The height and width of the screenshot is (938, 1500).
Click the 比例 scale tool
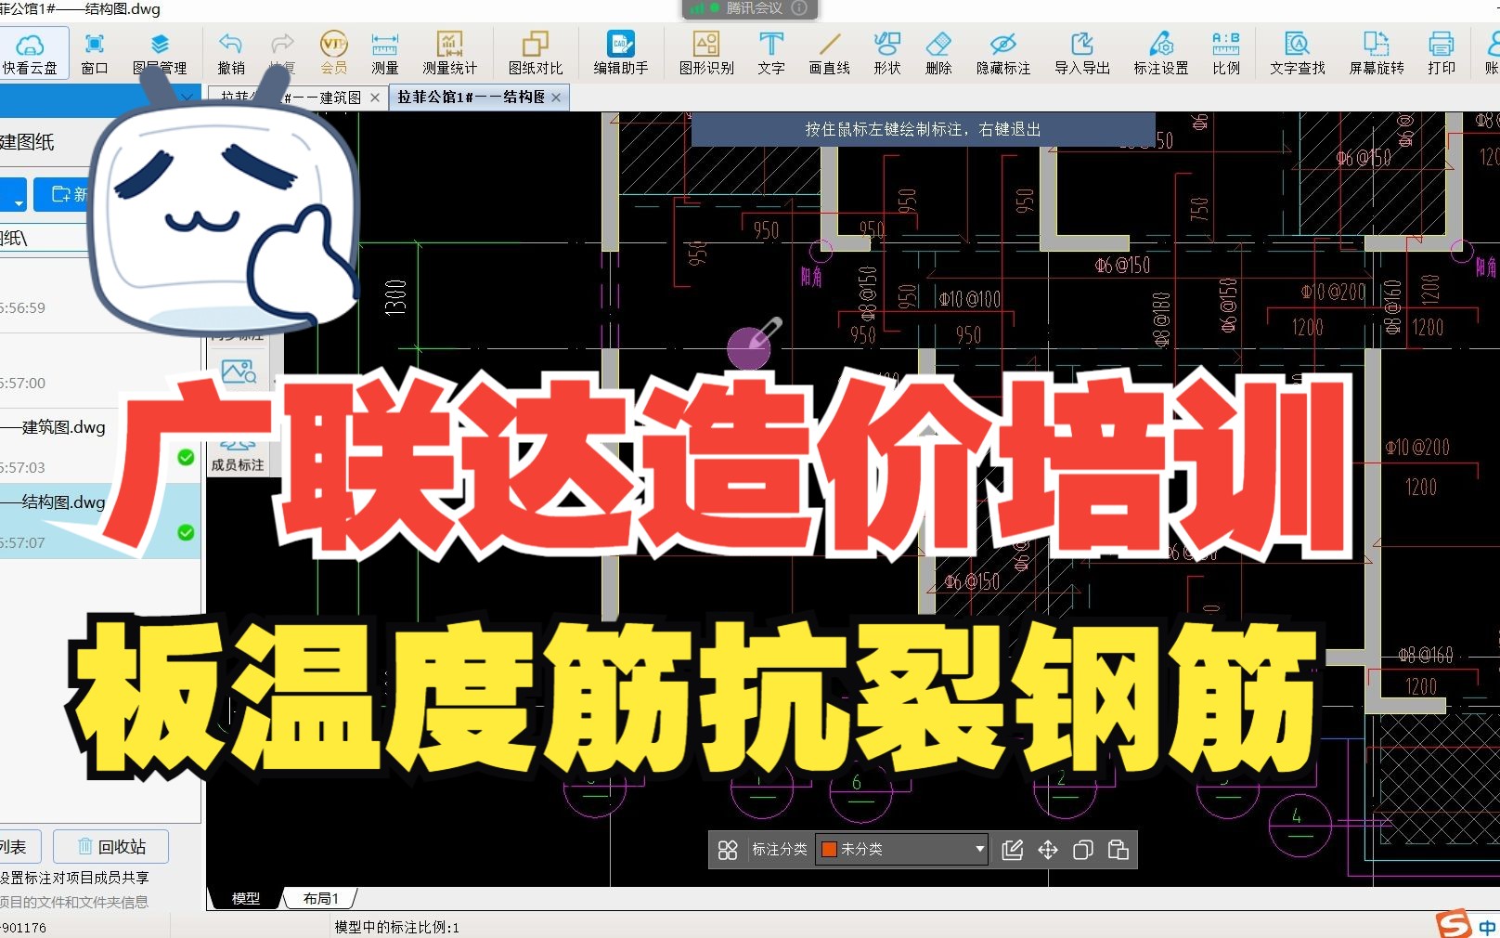[x=1225, y=53]
